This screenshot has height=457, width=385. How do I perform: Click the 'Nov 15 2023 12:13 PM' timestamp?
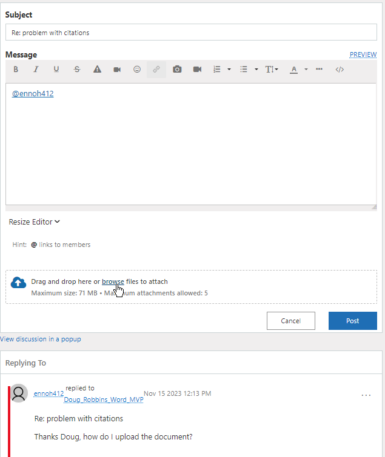point(177,393)
